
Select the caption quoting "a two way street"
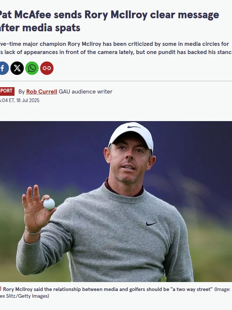pyautogui.click(x=108, y=289)
